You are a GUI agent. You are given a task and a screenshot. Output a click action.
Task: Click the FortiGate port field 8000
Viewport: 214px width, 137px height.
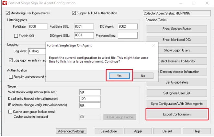pyautogui.click(x=38, y=26)
